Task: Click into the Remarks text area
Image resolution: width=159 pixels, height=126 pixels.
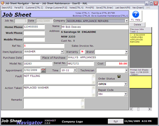Action: pyautogui.click(x=52, y=103)
